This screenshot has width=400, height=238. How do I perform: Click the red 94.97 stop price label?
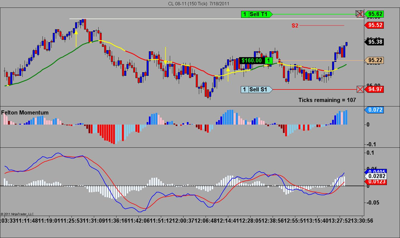point(374,89)
